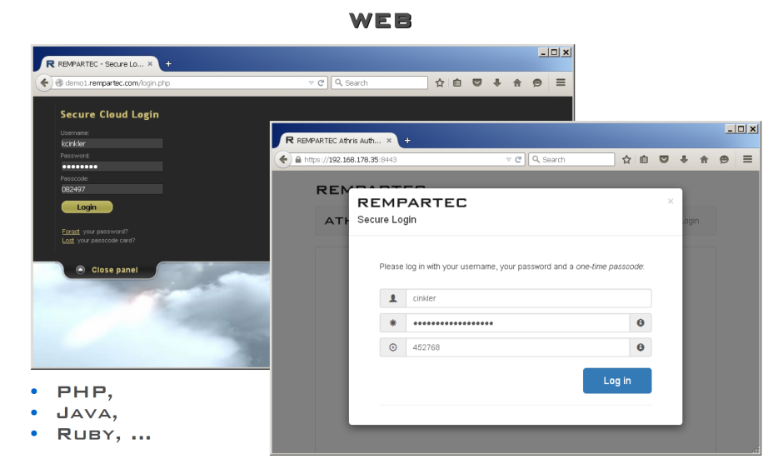Open a new tab next to REMPARTEC - Secure Lo...
The width and height of the screenshot is (783, 459).
coord(168,64)
